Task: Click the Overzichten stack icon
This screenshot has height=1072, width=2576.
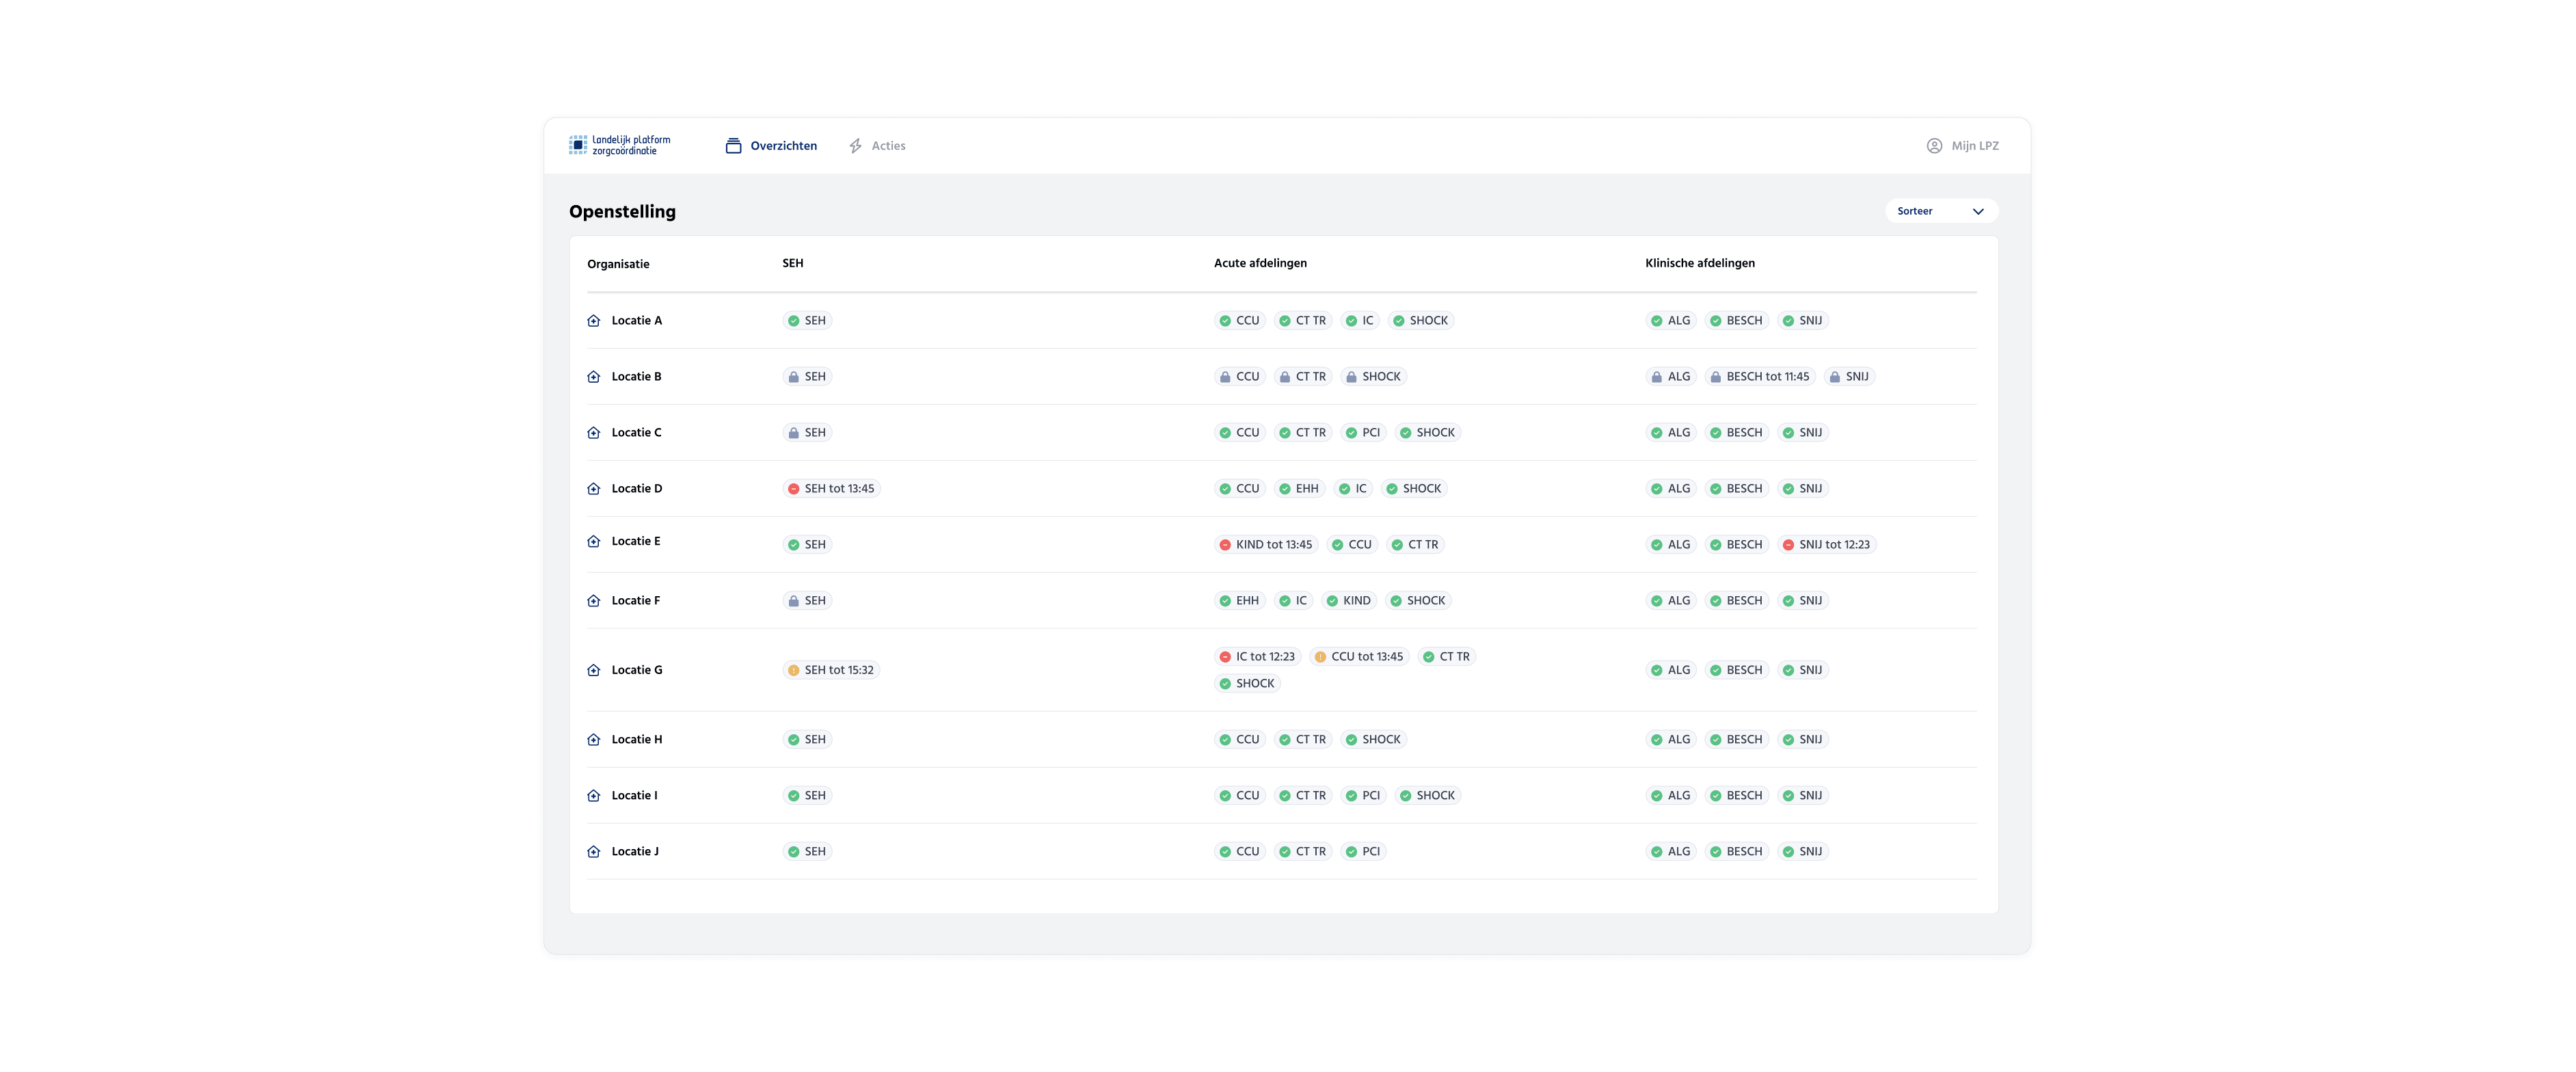Action: [733, 146]
